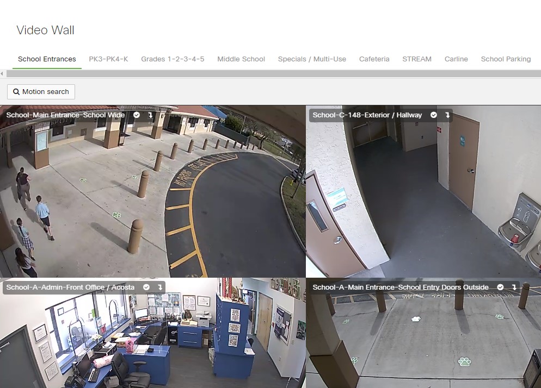
Task: Switch to the Cafeteria tab
Action: pos(374,59)
